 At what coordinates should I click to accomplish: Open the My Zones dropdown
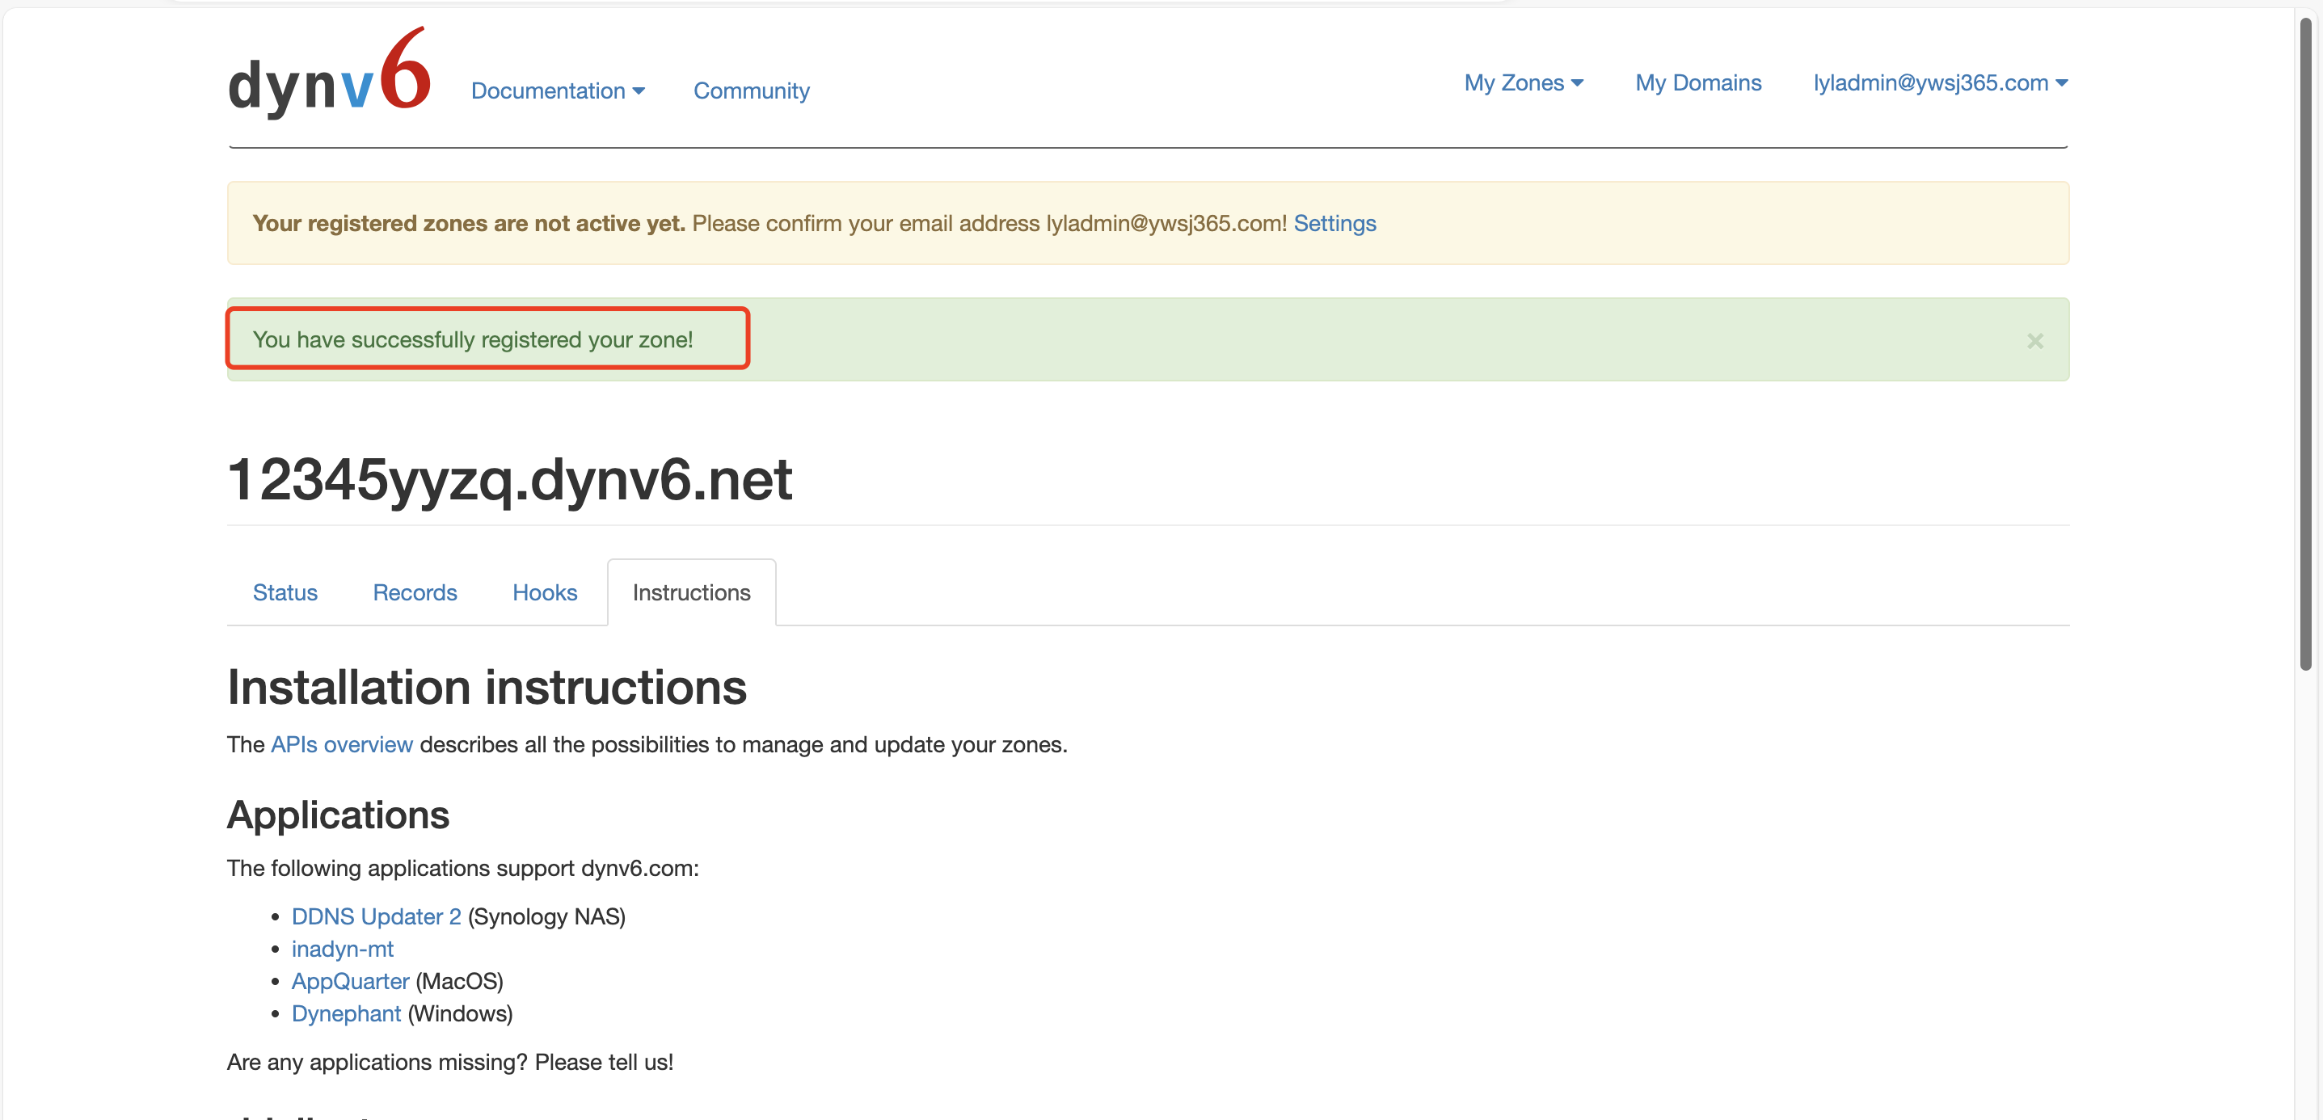click(x=1523, y=83)
